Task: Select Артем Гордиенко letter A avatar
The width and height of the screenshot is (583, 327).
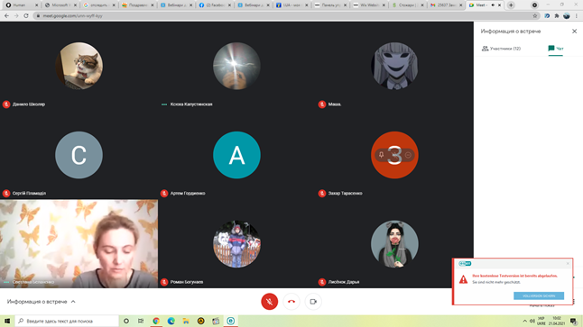Action: pos(236,155)
